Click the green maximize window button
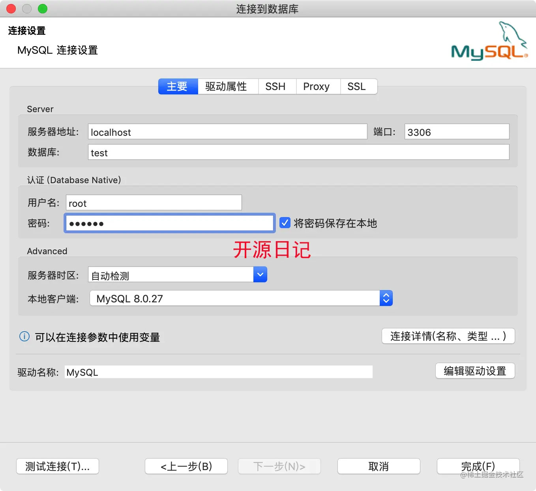This screenshot has width=536, height=491. tap(43, 9)
